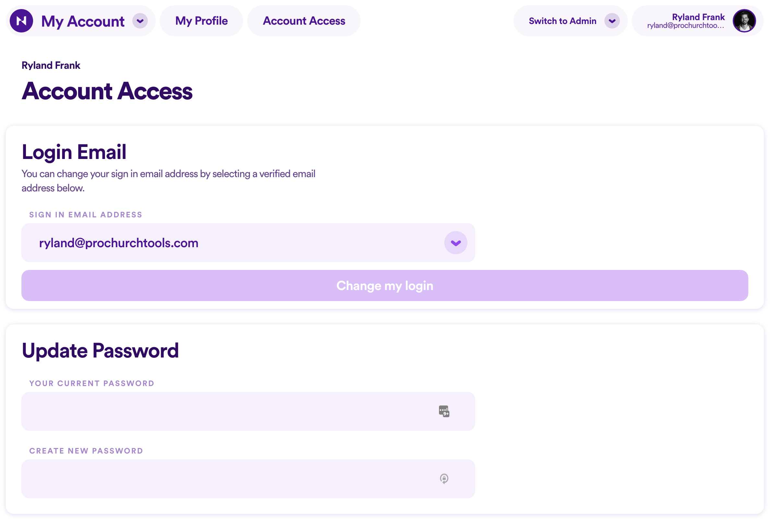The height and width of the screenshot is (521, 771).
Task: Click the Account Access page heading
Action: click(x=107, y=91)
